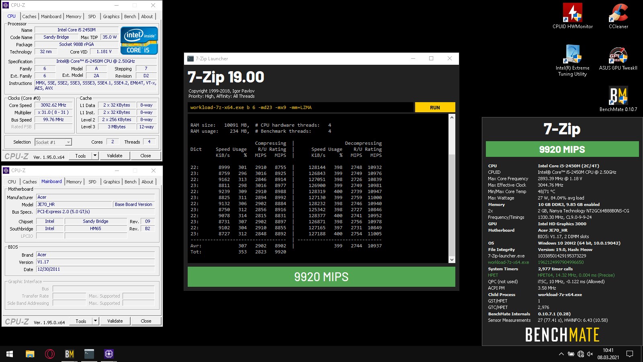The height and width of the screenshot is (362, 643).
Task: Switch to Caches tab in top CPU-Z
Action: click(x=29, y=16)
